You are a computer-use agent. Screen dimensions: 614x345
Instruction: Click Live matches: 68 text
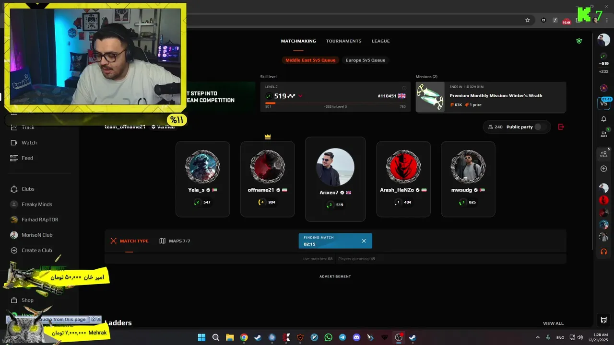tap(318, 259)
